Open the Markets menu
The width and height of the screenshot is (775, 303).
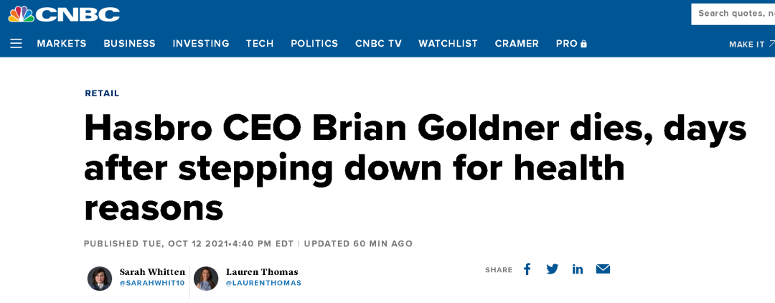(x=62, y=44)
